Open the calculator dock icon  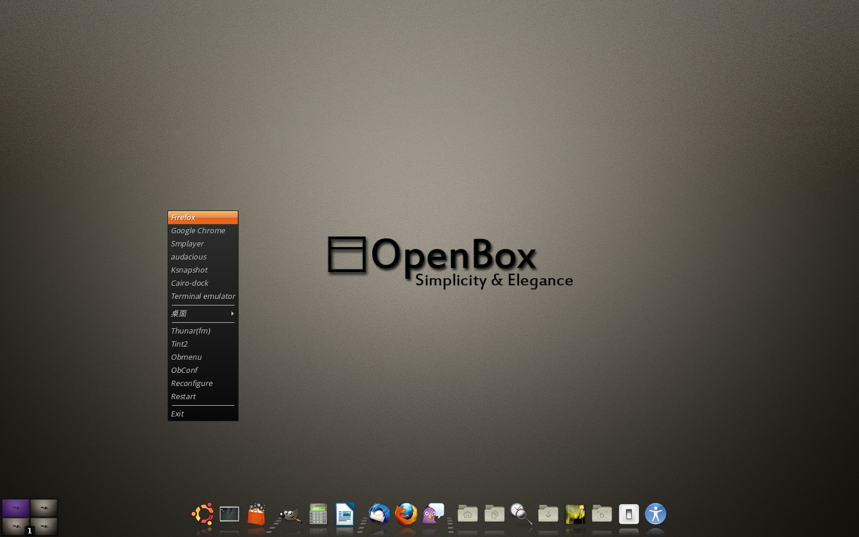(x=318, y=514)
